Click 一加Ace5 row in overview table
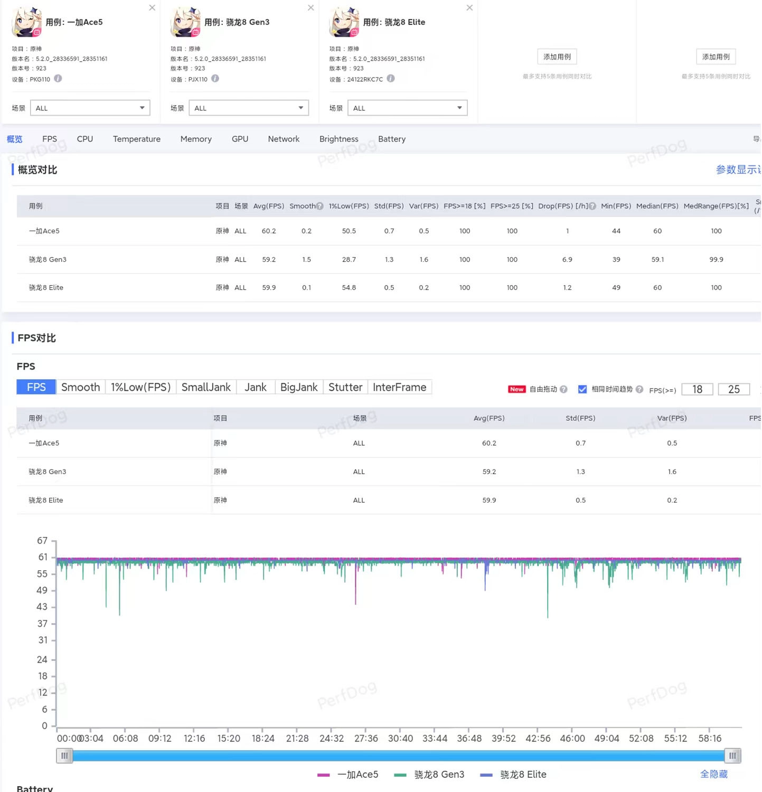This screenshot has width=762, height=792. click(x=389, y=231)
